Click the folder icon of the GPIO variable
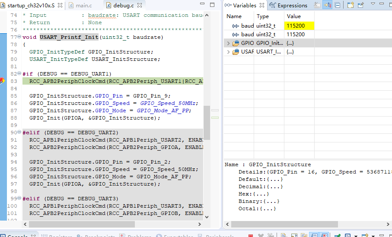Viewport: 392px width, 237px height. (x=236, y=43)
